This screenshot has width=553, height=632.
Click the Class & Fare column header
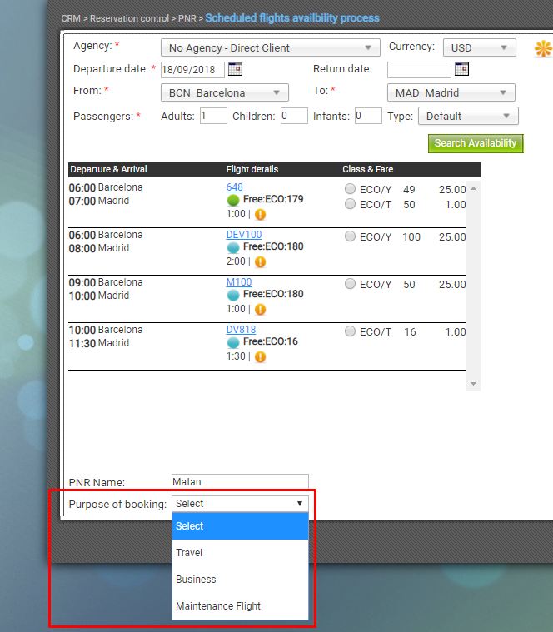click(x=367, y=169)
